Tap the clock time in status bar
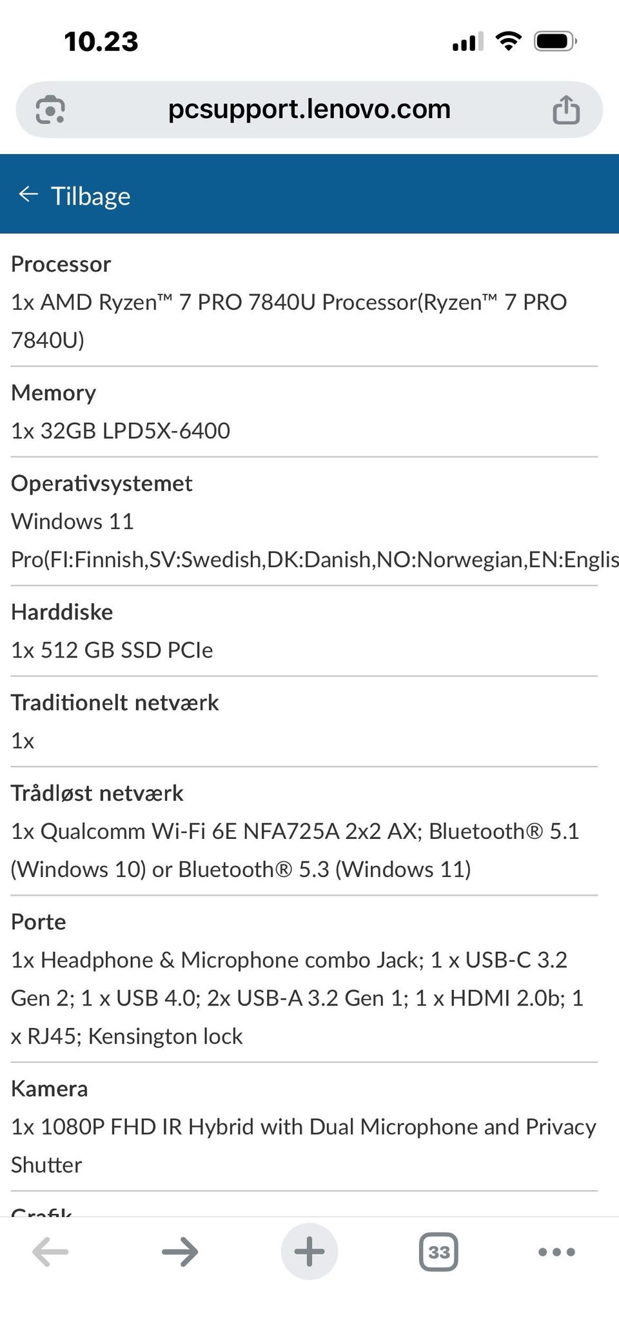 point(101,42)
